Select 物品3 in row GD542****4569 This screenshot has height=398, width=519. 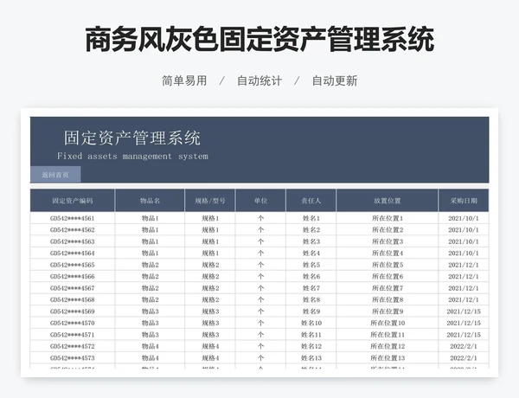(150, 311)
